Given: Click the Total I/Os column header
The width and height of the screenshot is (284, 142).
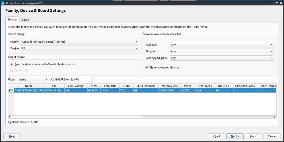Looking at the screenshot, I should pyautogui.click(x=110, y=86).
